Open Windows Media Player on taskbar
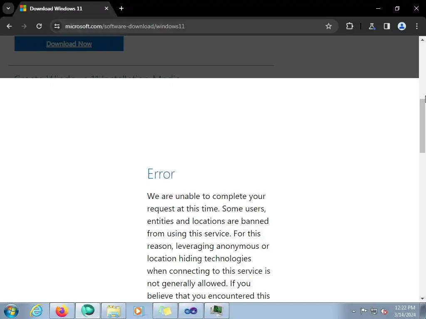Viewport: 426px width, 319px height. click(139, 311)
